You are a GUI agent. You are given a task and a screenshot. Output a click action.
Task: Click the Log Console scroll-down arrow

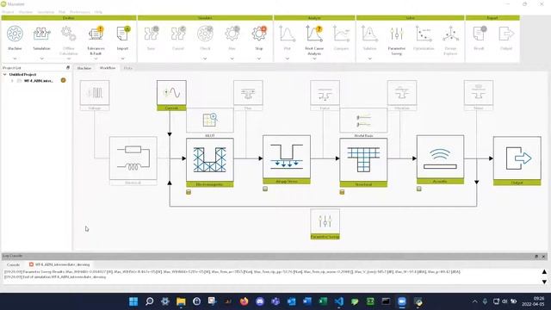pos(544,282)
